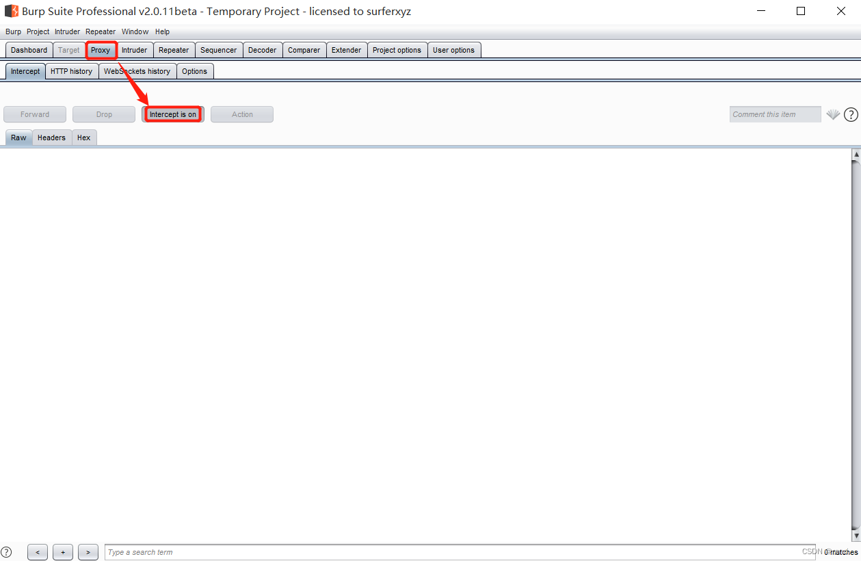
Task: Open the Window menu
Action: tap(135, 31)
